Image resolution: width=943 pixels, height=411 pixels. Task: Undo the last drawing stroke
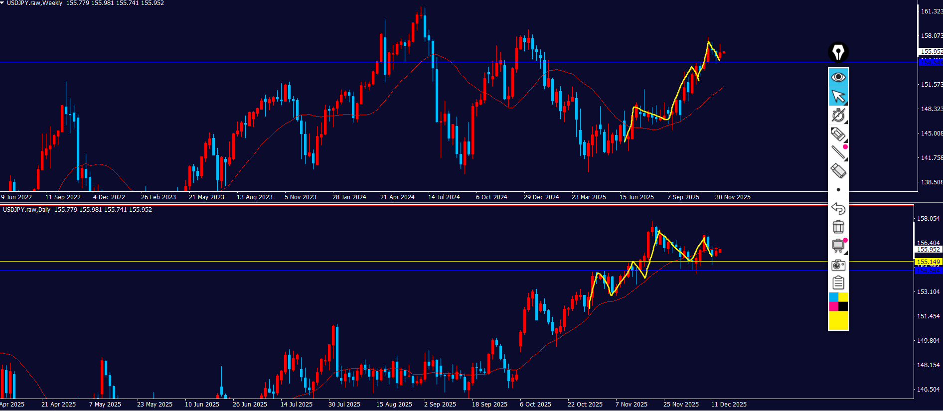click(838, 208)
